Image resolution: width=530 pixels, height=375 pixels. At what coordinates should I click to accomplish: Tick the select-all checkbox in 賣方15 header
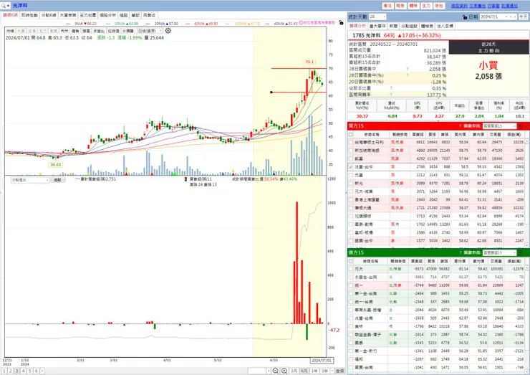pyautogui.click(x=350, y=261)
